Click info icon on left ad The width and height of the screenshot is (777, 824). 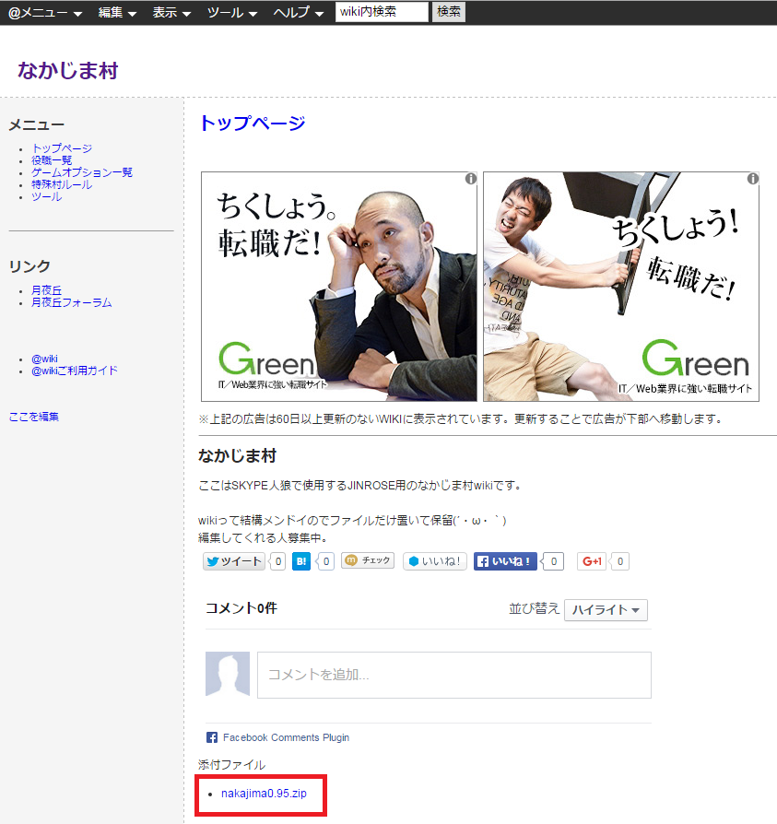(x=471, y=179)
